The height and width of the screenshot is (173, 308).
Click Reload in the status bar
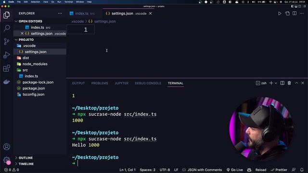point(261,170)
